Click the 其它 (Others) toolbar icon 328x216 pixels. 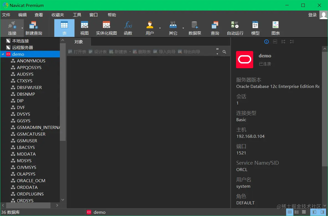[x=173, y=28]
